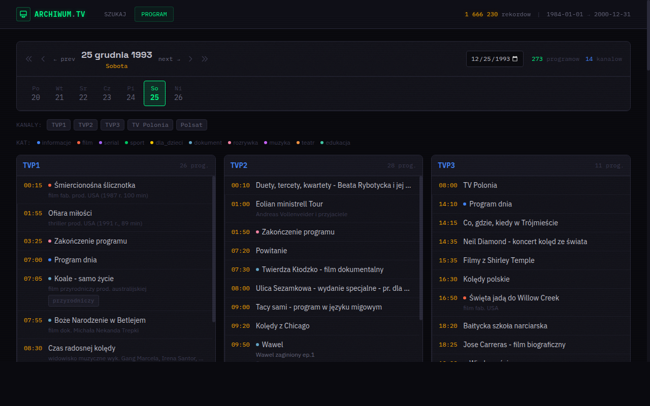Select the Saturday 25 day tab
The image size is (650, 406).
coord(154,93)
